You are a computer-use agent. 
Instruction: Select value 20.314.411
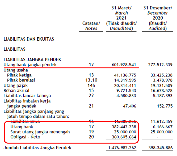pyautogui.click(x=125, y=85)
